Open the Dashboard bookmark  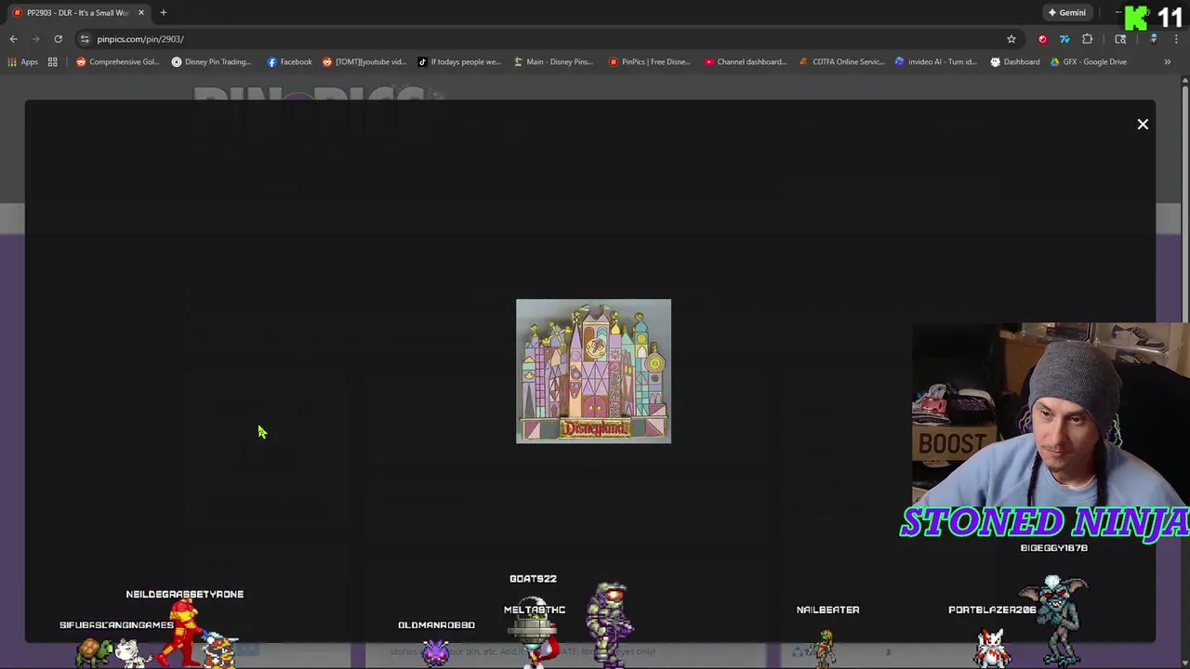pyautogui.click(x=1014, y=62)
